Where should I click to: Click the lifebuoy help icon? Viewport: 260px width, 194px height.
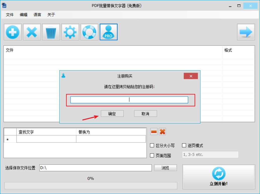[x=89, y=32]
